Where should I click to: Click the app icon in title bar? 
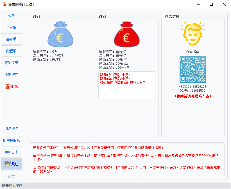point(4,4)
